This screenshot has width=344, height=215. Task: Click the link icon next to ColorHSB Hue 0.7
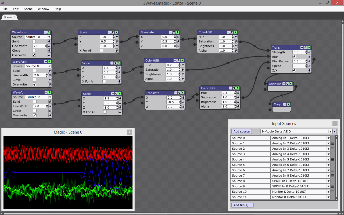tap(182, 65)
